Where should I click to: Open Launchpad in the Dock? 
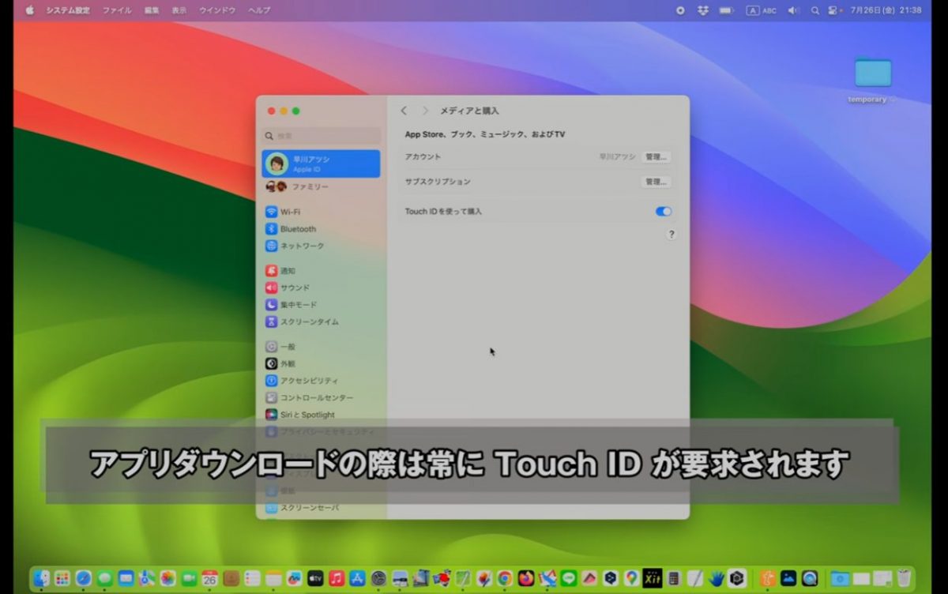[62, 578]
